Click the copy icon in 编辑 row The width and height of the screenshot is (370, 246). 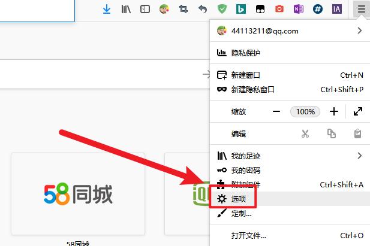332,133
